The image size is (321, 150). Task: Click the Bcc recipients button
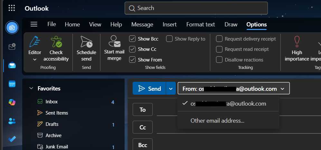pos(143,145)
